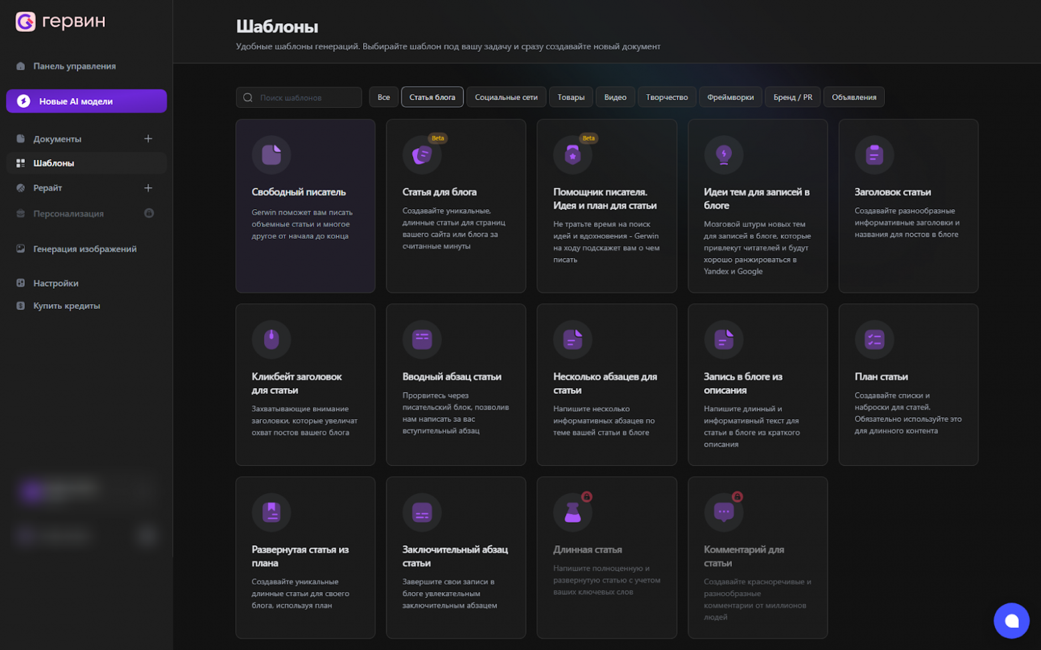This screenshot has height=650, width=1041.
Task: Click the lightning icon in Новые AI модели
Action: [x=23, y=101]
